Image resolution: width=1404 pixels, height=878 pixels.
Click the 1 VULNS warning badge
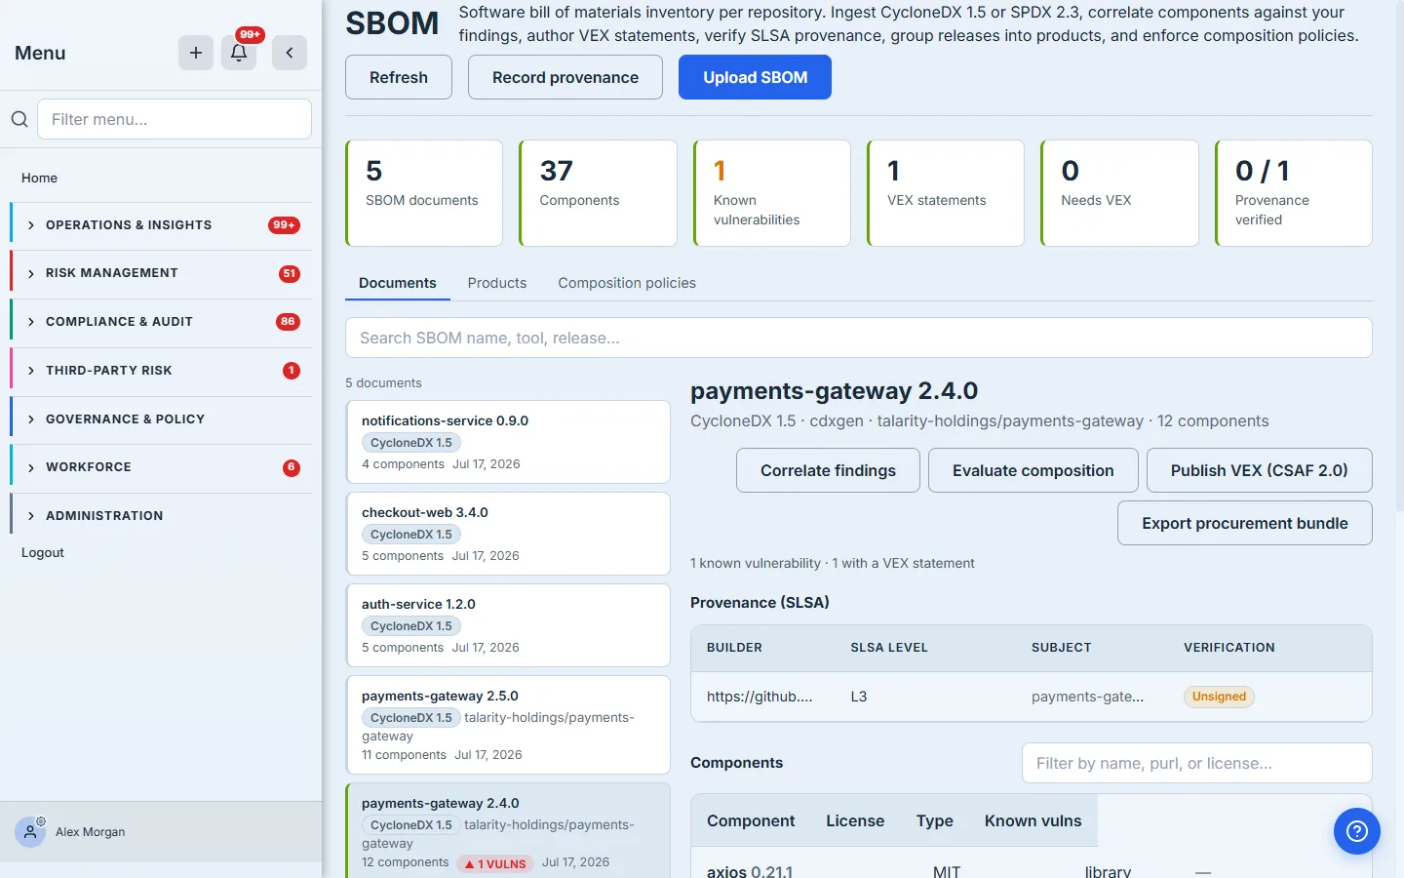[495, 863]
